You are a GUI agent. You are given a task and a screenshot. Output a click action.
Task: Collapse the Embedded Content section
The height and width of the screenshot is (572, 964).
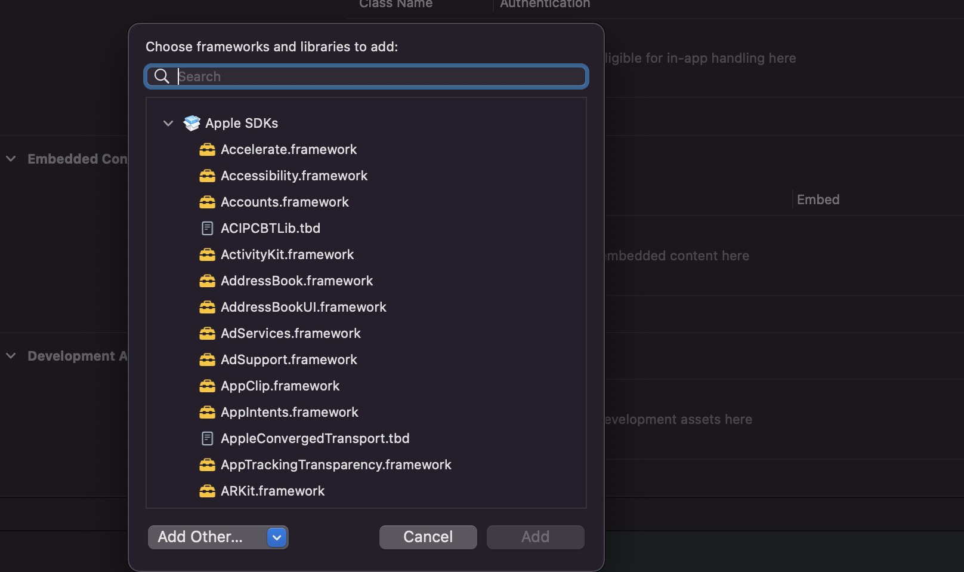pos(10,159)
